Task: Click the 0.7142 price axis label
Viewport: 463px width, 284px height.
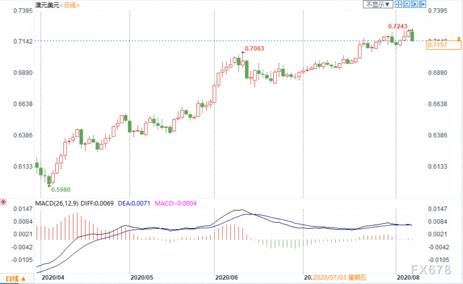Action: [x=23, y=41]
